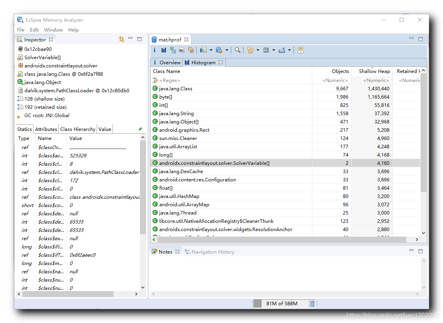The height and width of the screenshot is (323, 443).
Task: Open the OQL query editor icon
Action: click(x=182, y=50)
